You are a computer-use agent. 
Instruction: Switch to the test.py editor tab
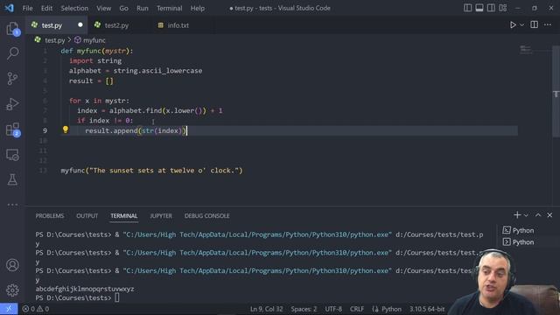click(52, 25)
